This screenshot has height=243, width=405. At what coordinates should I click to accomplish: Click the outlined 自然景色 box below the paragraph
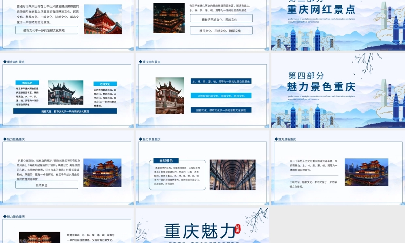[x=47, y=185]
